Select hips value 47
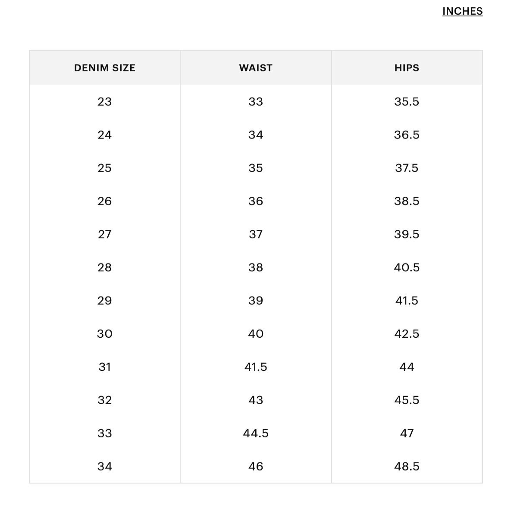This screenshot has width=514, height=515. point(407,433)
